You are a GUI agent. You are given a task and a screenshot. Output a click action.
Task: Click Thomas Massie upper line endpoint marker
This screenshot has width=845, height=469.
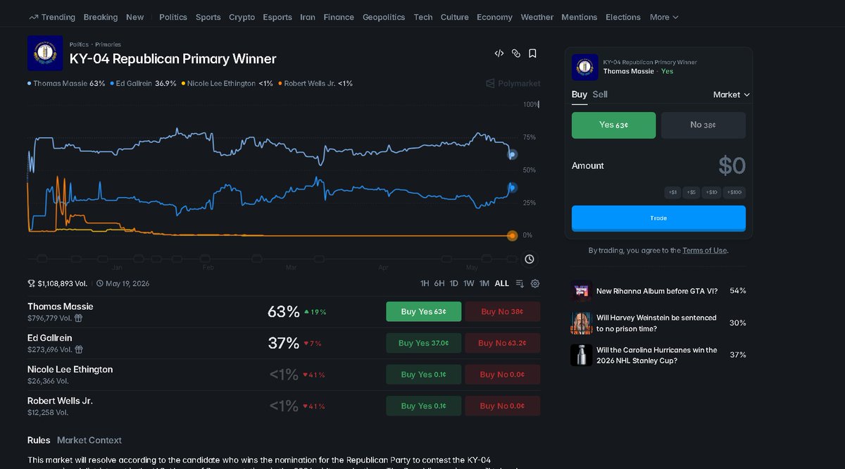coord(513,154)
